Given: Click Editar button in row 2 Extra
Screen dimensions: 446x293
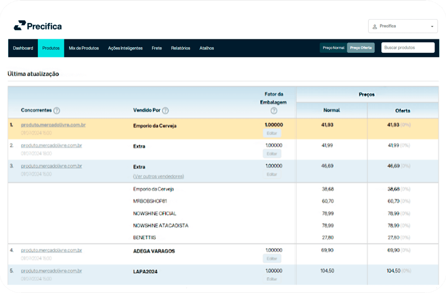Looking at the screenshot, I should click(x=272, y=153).
